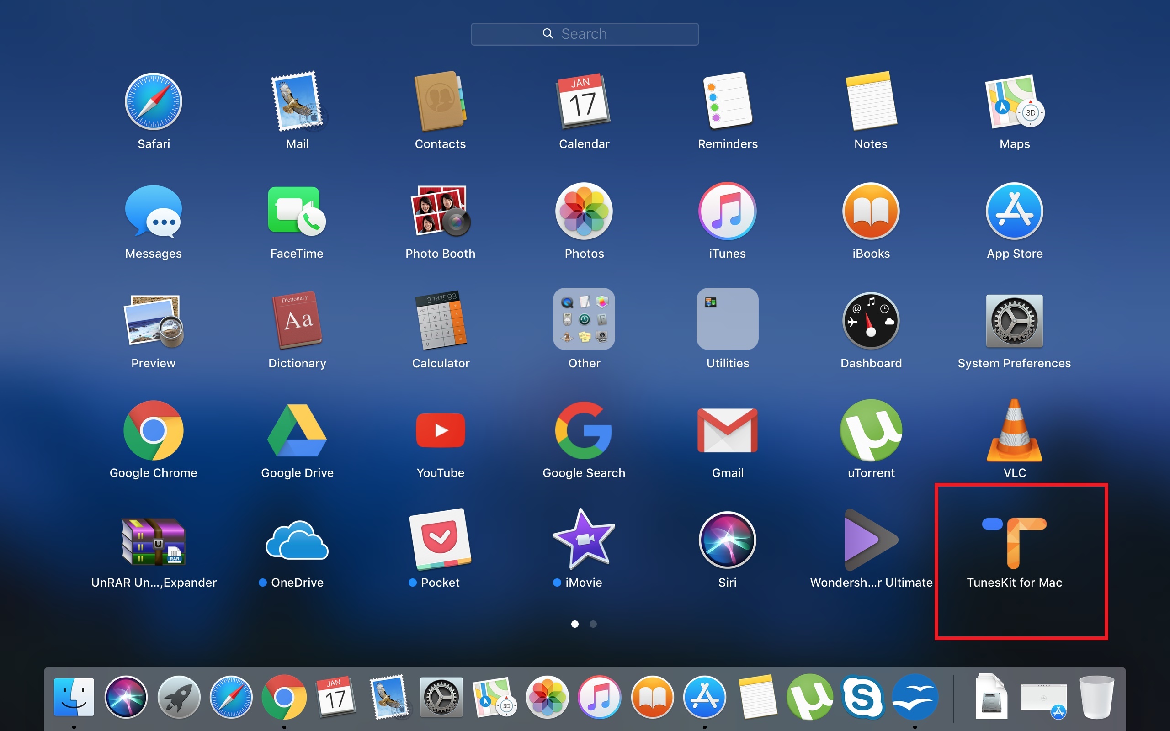Open Calendar from the Dock

[336, 696]
